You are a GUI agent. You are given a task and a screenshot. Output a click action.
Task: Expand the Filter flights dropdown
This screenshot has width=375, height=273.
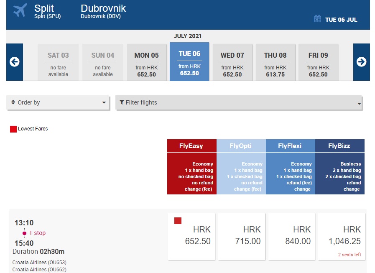tap(239, 102)
